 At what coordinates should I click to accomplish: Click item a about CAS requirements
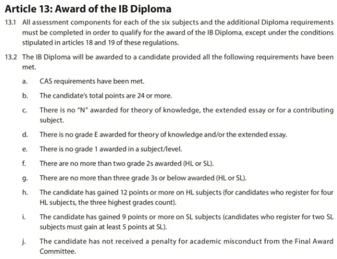(92, 81)
